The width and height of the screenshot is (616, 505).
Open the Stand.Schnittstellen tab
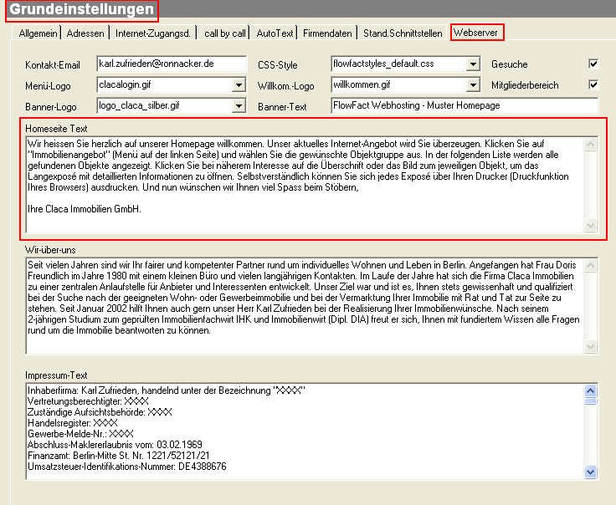[x=403, y=33]
